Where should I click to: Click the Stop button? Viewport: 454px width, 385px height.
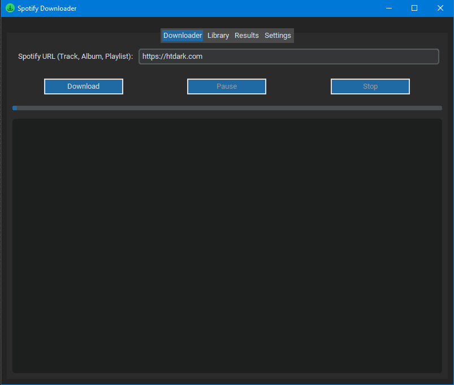[x=370, y=86]
